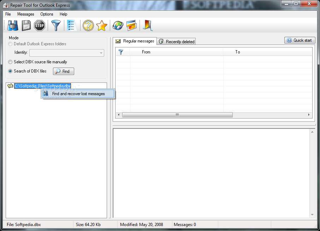Close the Repair Tool window
This screenshot has width=320, height=231.
(309, 4)
